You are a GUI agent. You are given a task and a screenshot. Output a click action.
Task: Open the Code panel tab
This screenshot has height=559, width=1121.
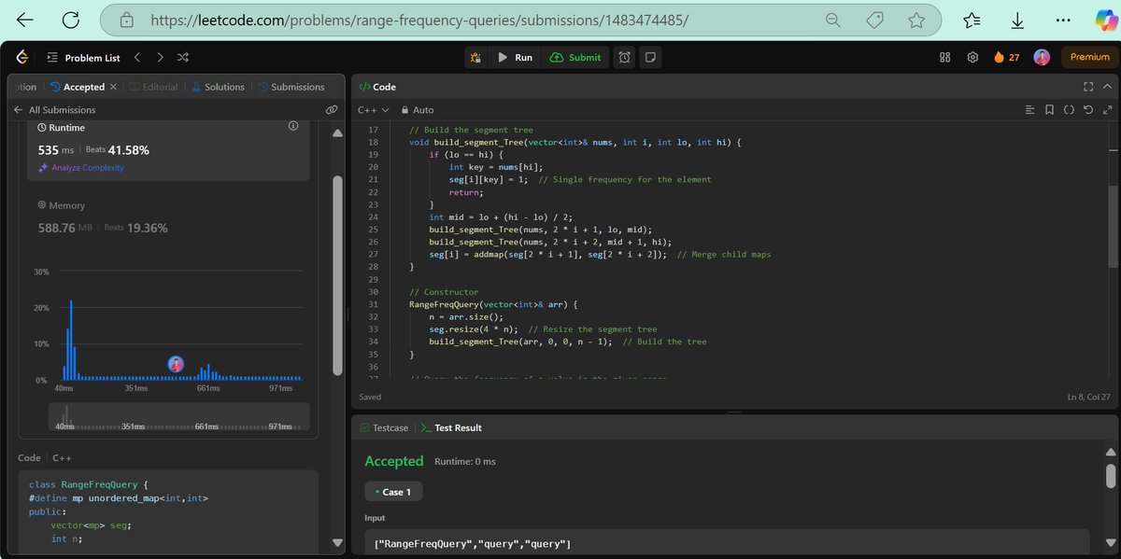click(377, 87)
